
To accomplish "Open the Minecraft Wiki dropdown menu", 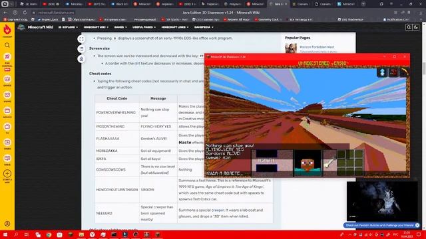I will [x=96, y=27].
